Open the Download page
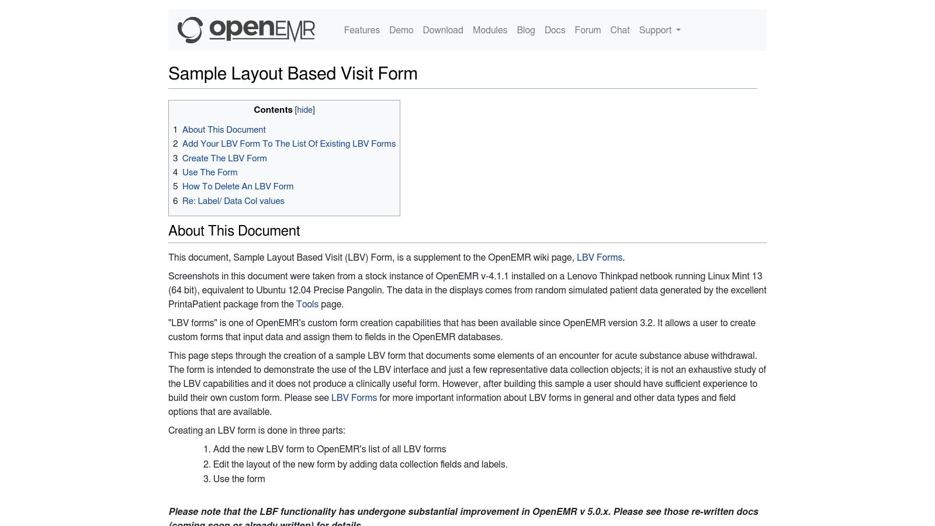Screen dimensions: 935x526 tap(442, 30)
